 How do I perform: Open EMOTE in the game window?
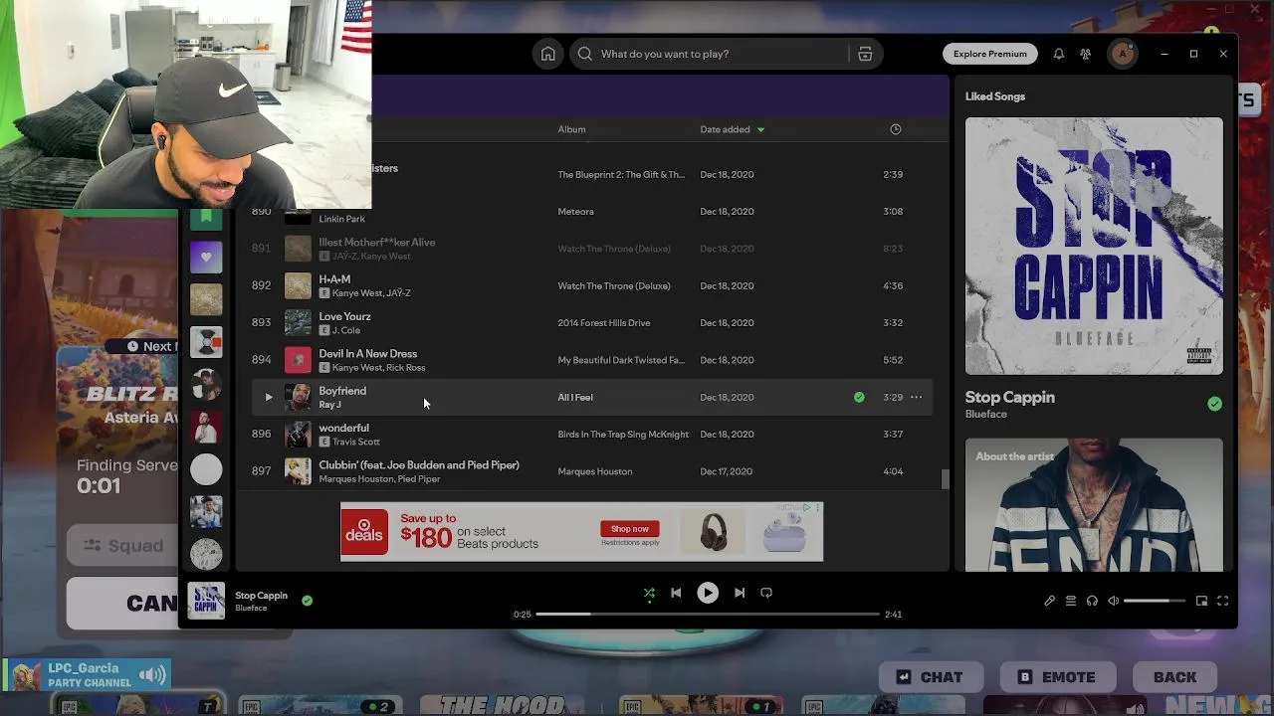(x=1056, y=677)
